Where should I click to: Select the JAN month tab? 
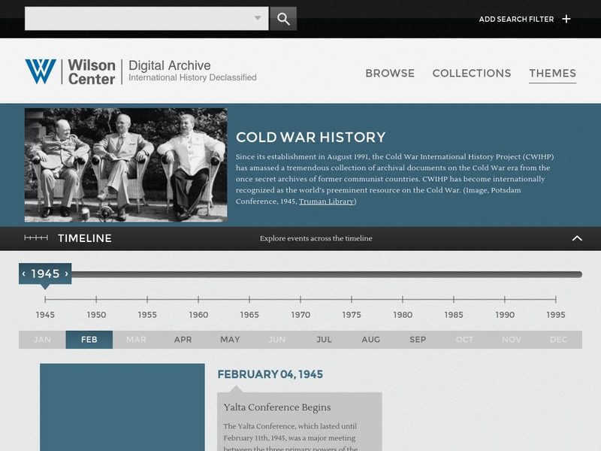[42, 340]
